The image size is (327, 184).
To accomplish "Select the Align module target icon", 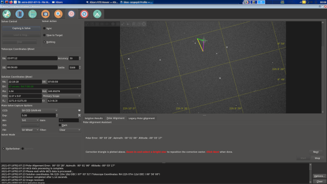I will 72,14.
